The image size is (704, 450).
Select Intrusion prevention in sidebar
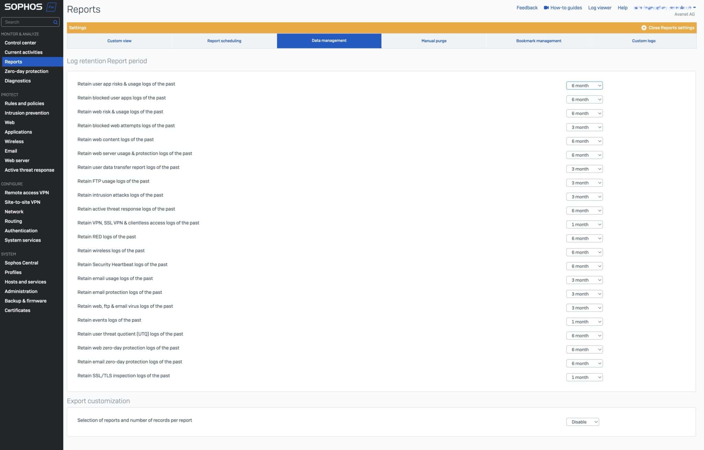click(x=26, y=113)
